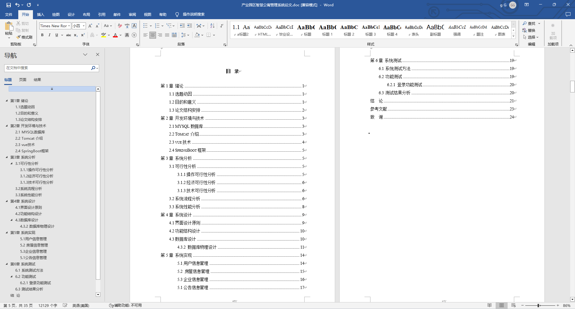Viewport: 575px width, 309px height.
Task: Select 2.4 SpringBoot框架 heading in navigation
Action: click(32, 151)
